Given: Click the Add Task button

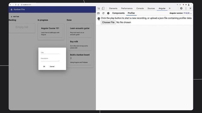Looking at the screenshot, I should pyautogui.click(x=15, y=17).
